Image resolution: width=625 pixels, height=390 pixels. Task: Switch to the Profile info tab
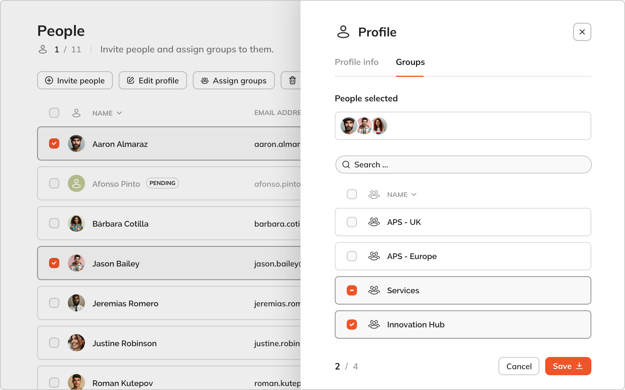pos(356,62)
